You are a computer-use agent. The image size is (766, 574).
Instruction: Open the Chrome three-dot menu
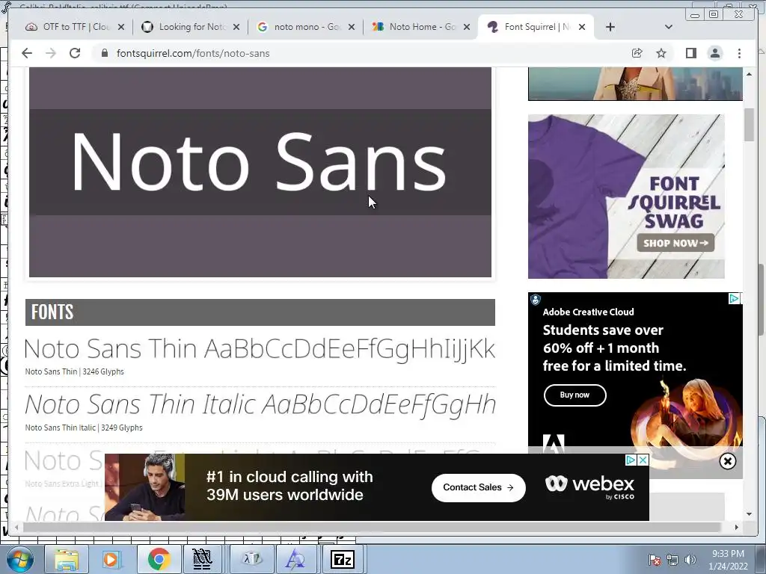739,53
